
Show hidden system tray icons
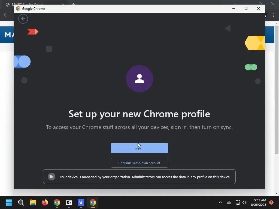point(220,202)
